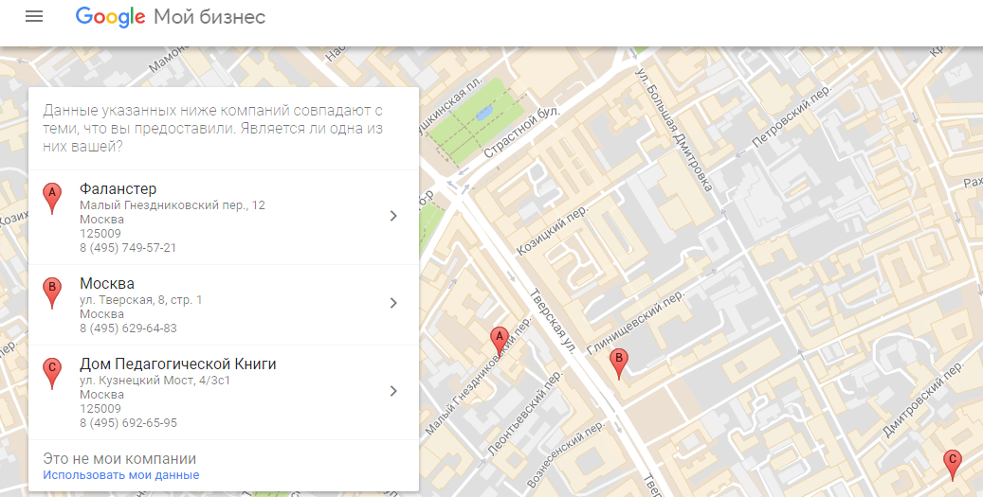
Task: Click the Мой бизнес header title
Action: click(209, 17)
